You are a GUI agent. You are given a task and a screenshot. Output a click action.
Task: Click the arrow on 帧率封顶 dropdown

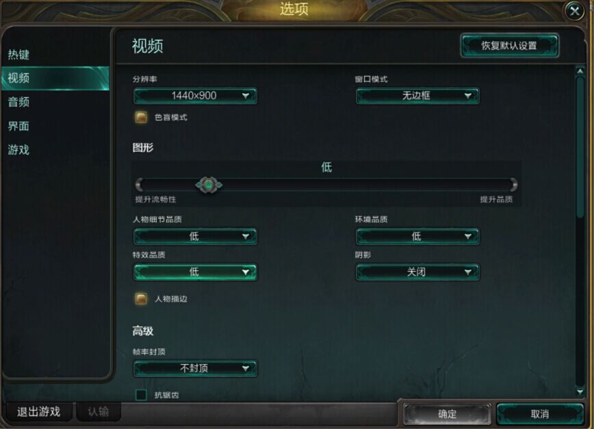[x=246, y=368]
